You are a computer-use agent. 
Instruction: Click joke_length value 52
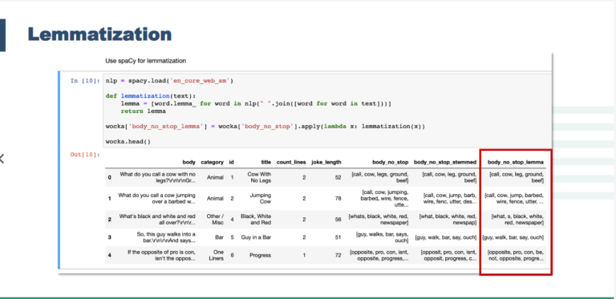click(338, 177)
